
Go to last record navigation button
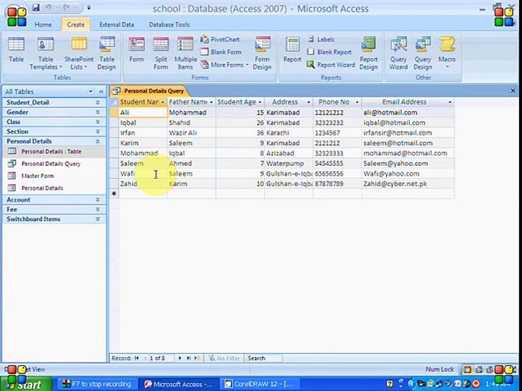coord(189,358)
